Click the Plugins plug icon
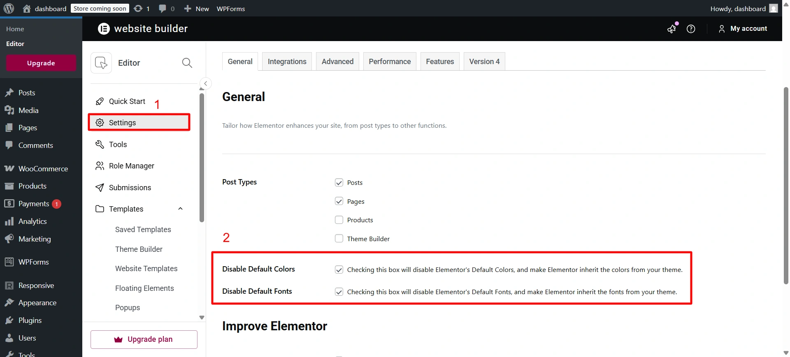The width and height of the screenshot is (790, 357). pos(9,320)
